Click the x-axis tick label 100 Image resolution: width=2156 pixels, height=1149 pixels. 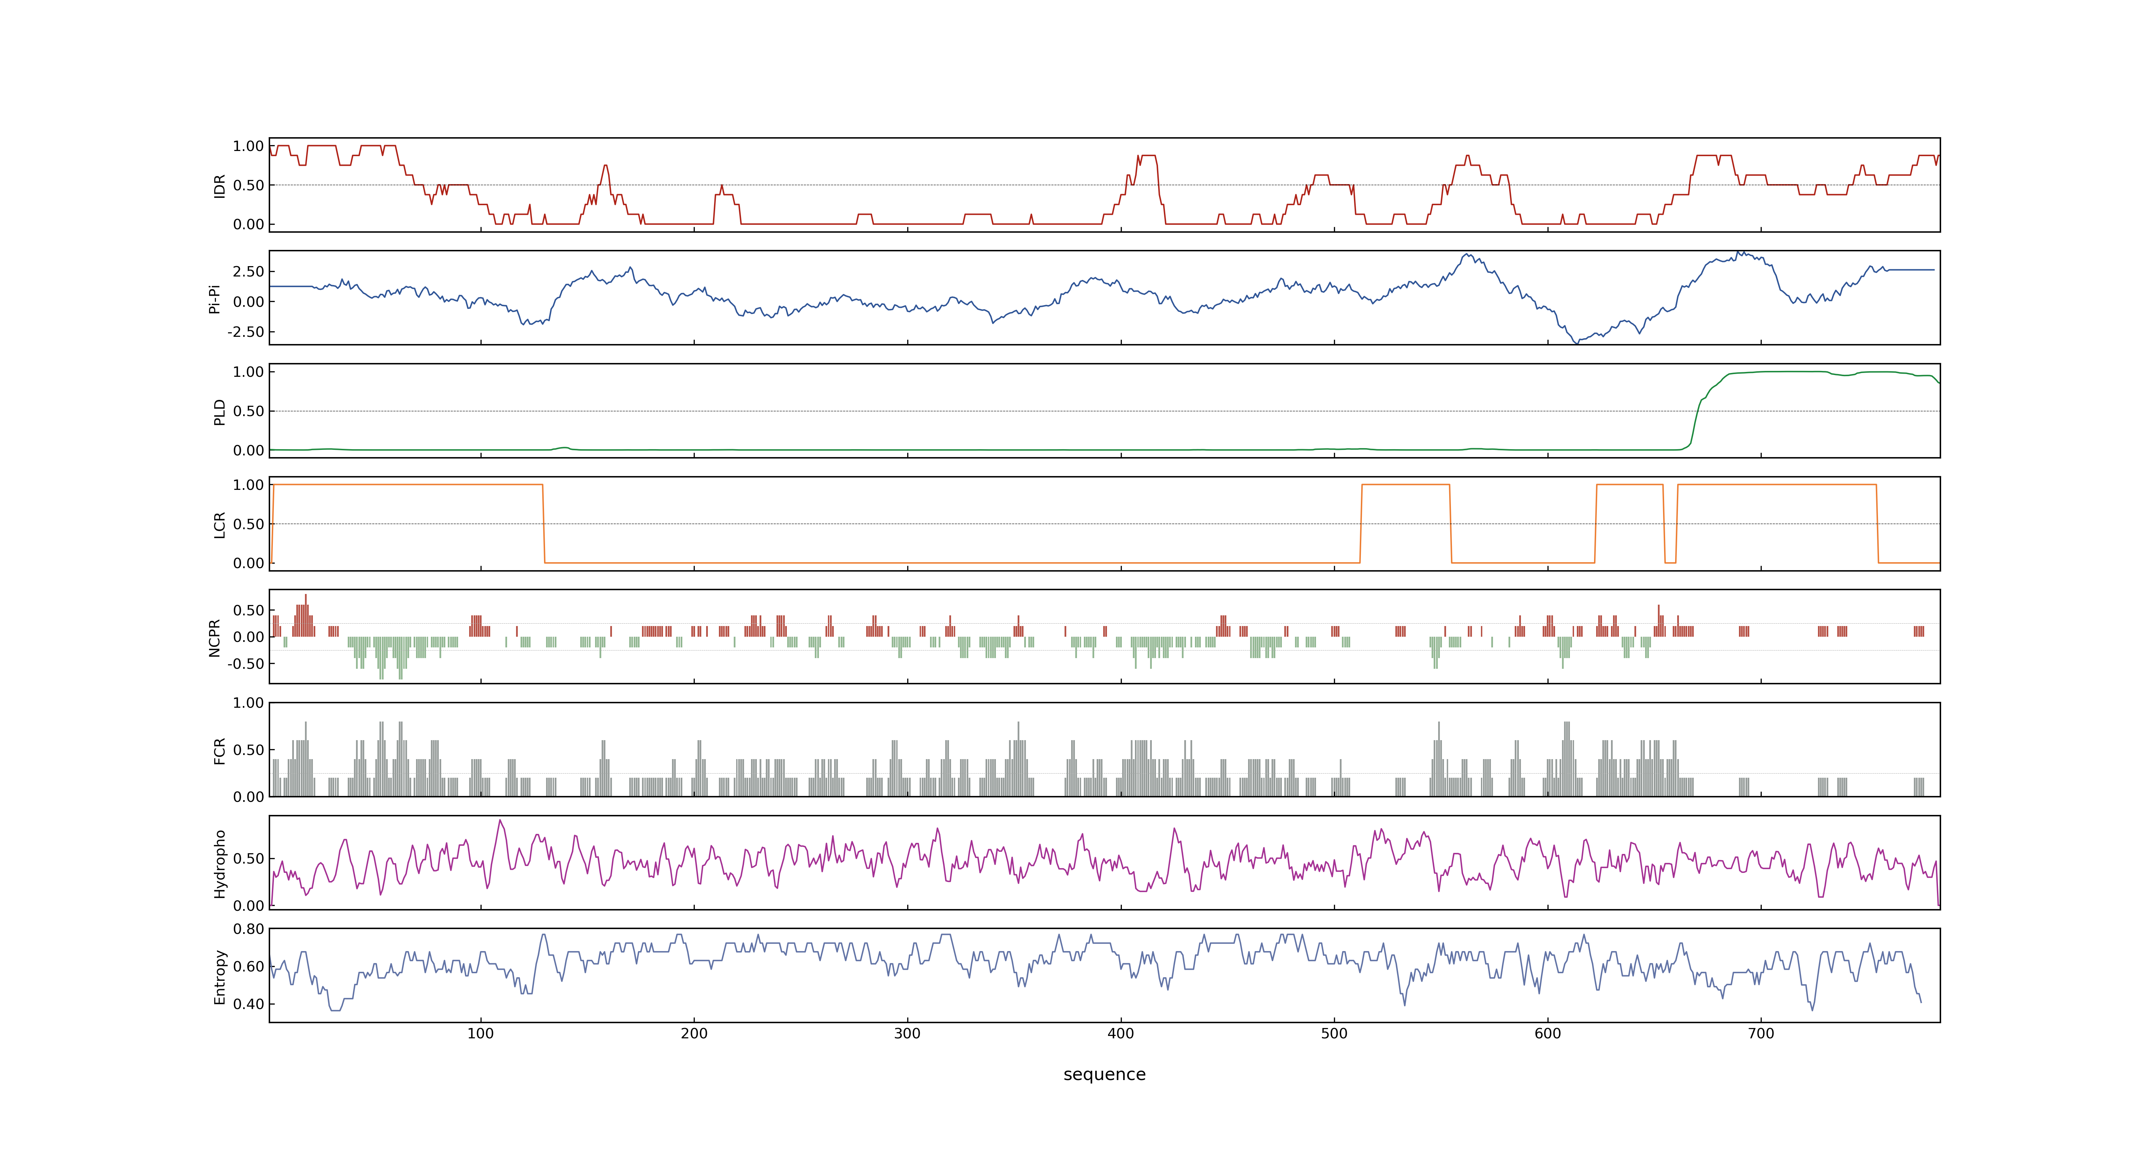[x=481, y=1034]
